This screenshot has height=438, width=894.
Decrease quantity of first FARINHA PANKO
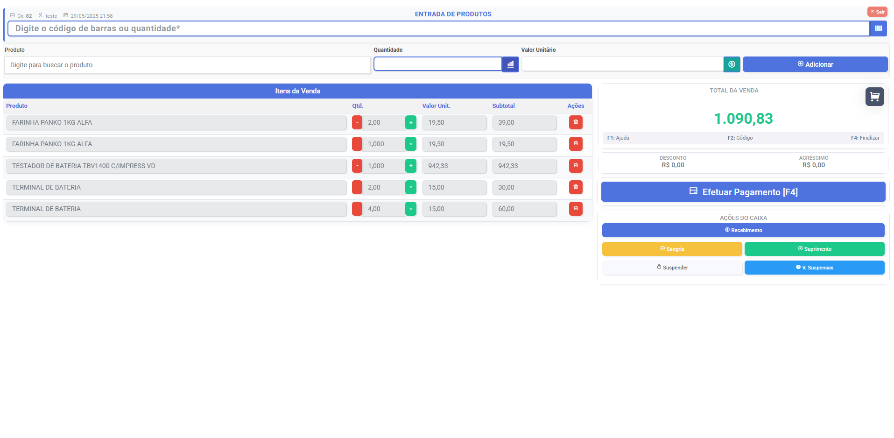(357, 122)
